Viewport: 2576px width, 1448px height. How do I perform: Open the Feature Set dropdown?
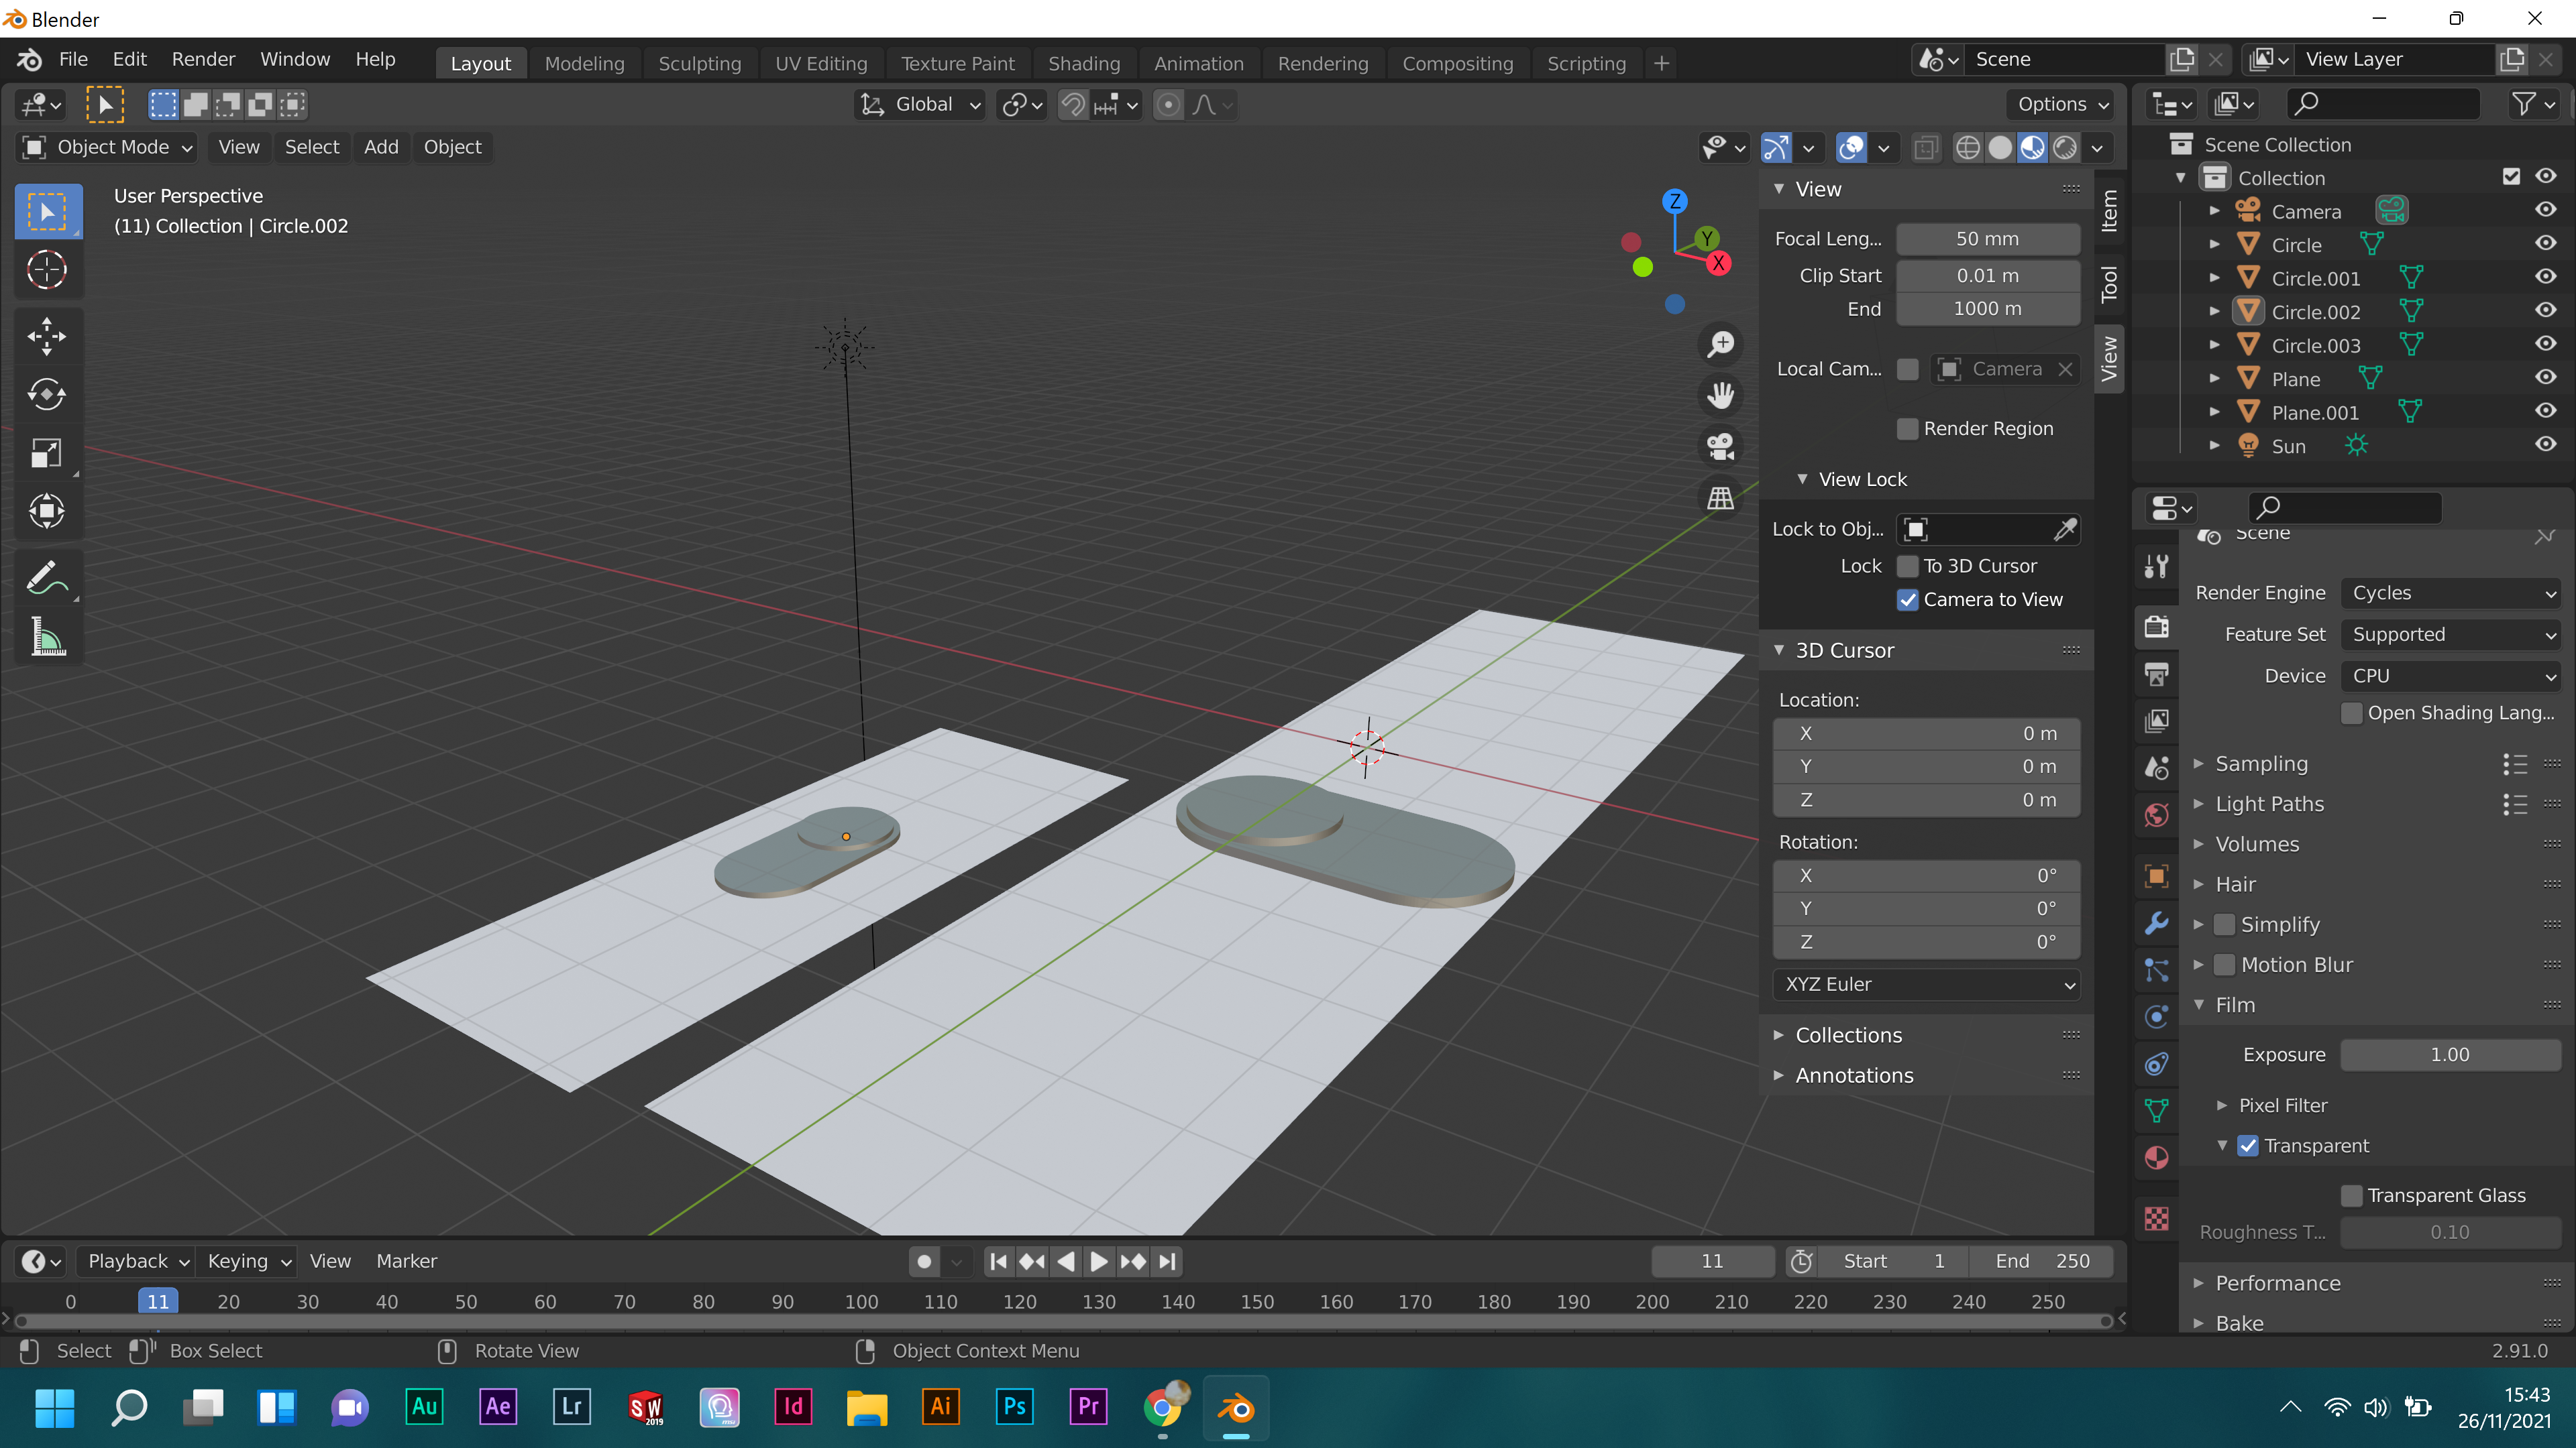[x=2451, y=636]
